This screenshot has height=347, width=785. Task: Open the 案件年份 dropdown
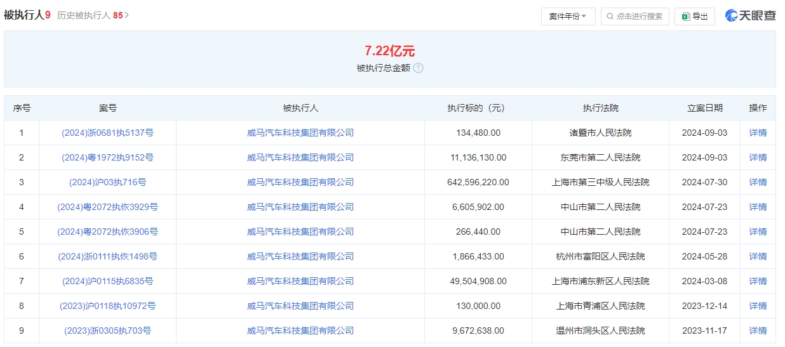[x=568, y=16]
